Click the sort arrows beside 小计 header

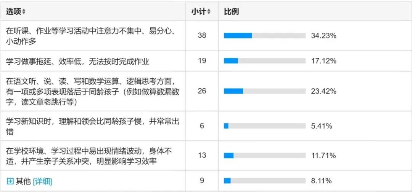tap(209, 12)
